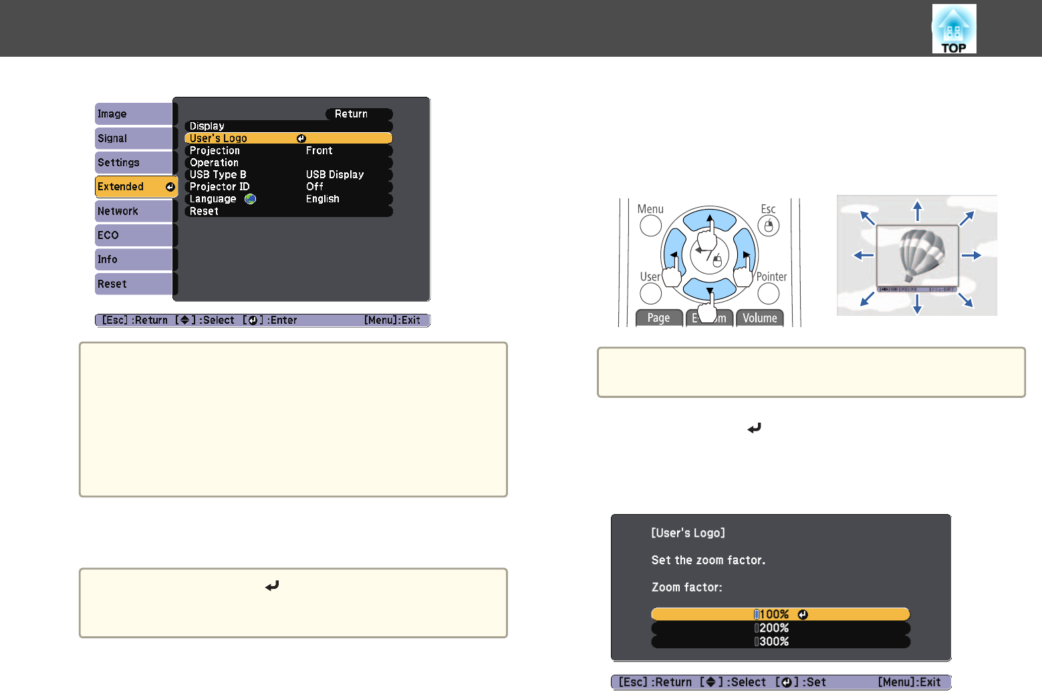1042x691 pixels.
Task: Click the [User's Logo] dialog title
Action: [x=688, y=533]
